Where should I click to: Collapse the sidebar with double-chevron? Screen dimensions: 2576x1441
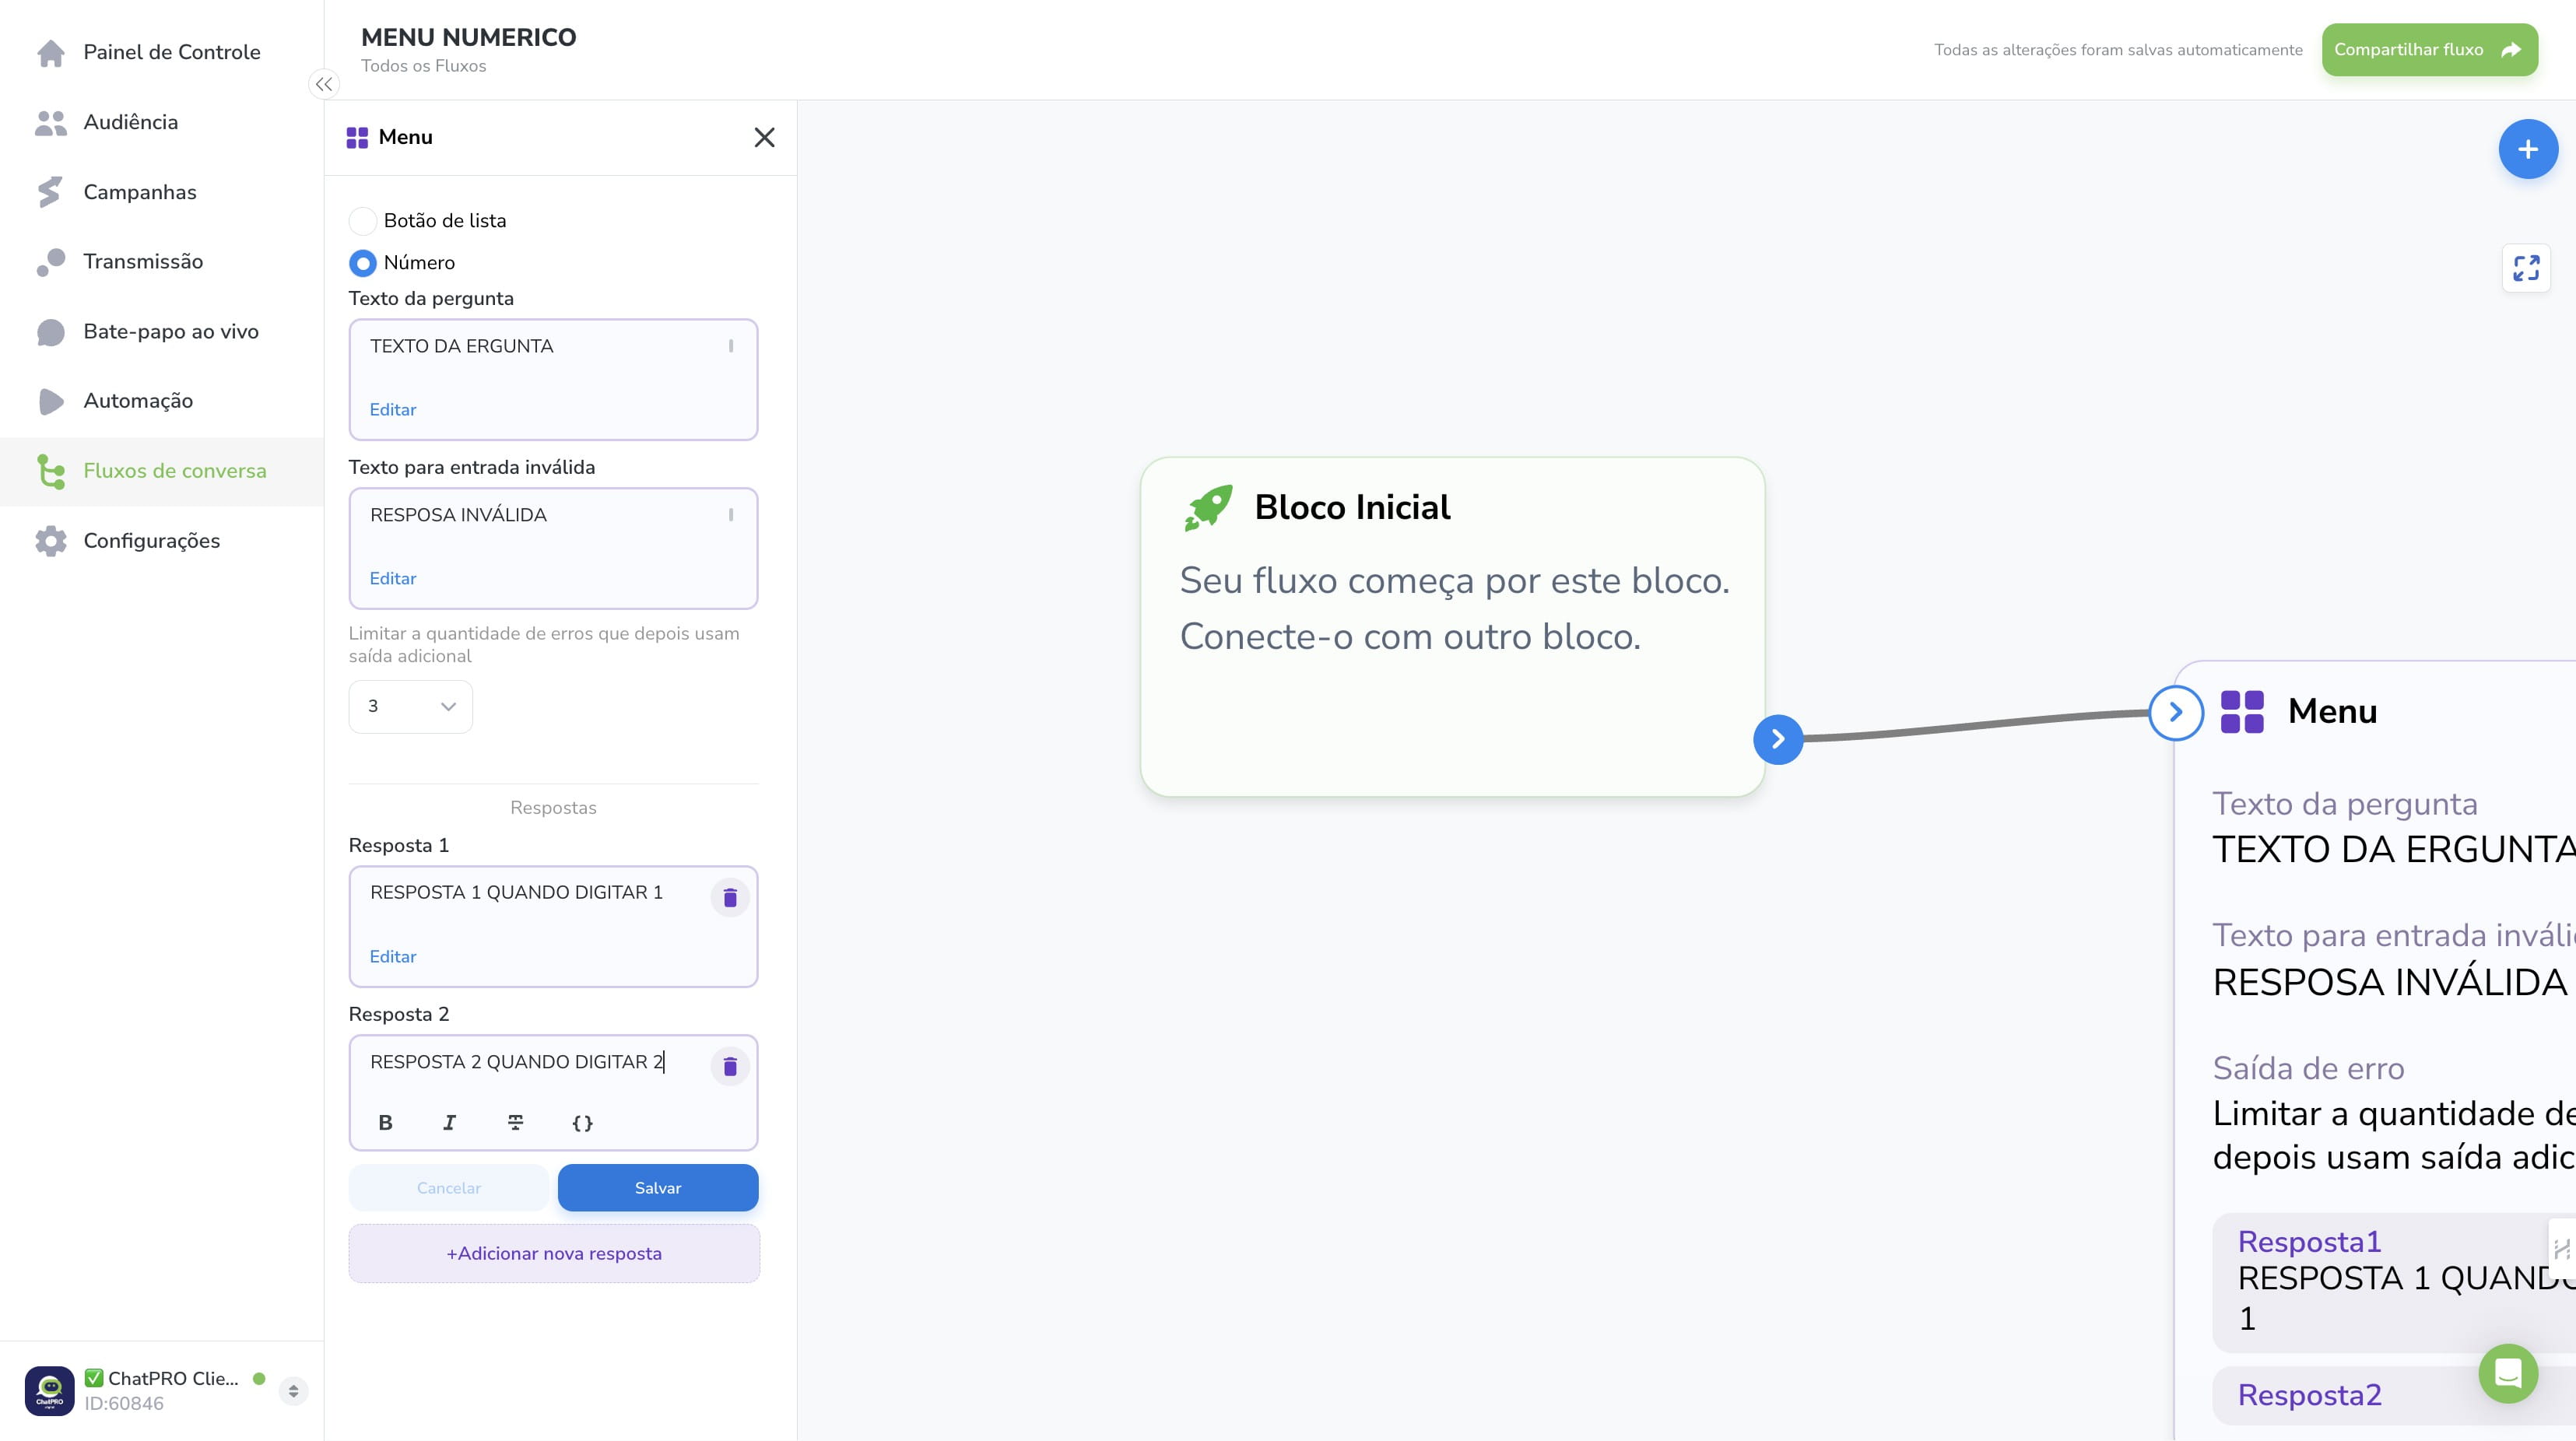click(323, 84)
